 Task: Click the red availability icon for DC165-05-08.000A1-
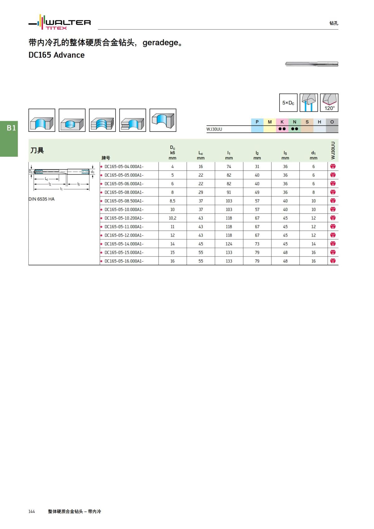(x=333, y=192)
